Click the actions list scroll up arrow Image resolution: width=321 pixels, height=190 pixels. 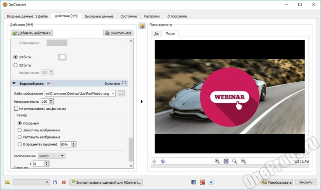(x=131, y=41)
